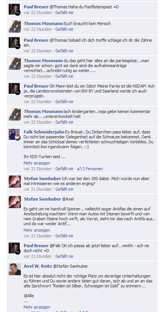Like Paul Breuer's '@Falk OK' reply

pyautogui.click(x=64, y=256)
